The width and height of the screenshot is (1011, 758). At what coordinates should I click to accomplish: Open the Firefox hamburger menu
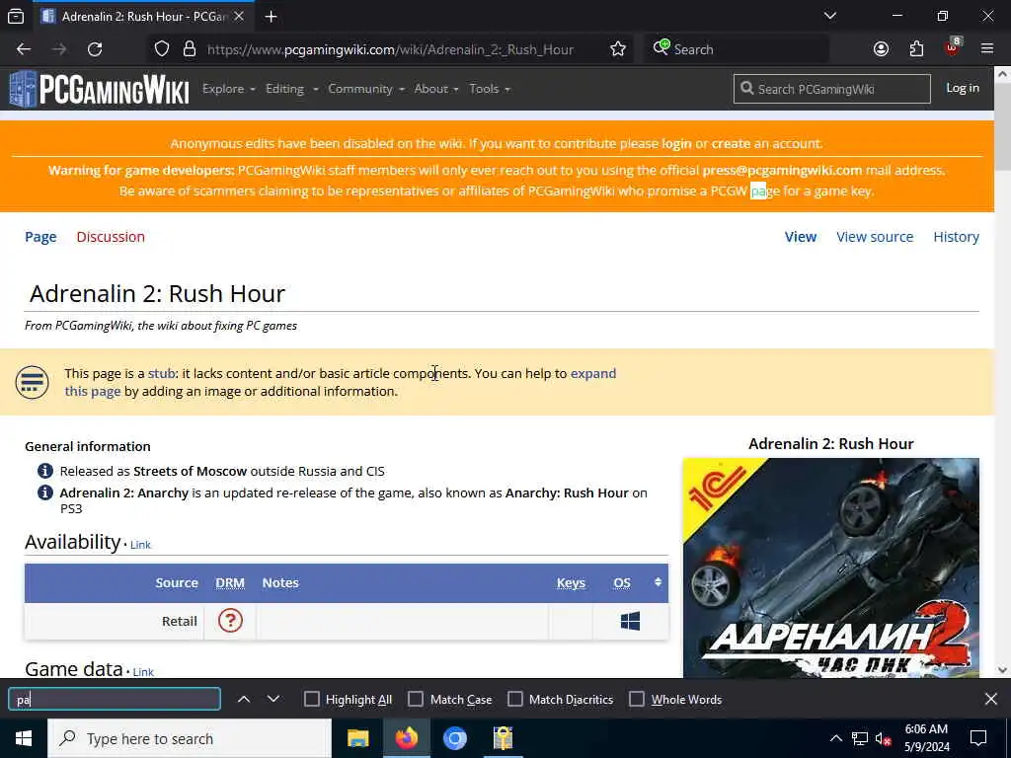point(987,49)
